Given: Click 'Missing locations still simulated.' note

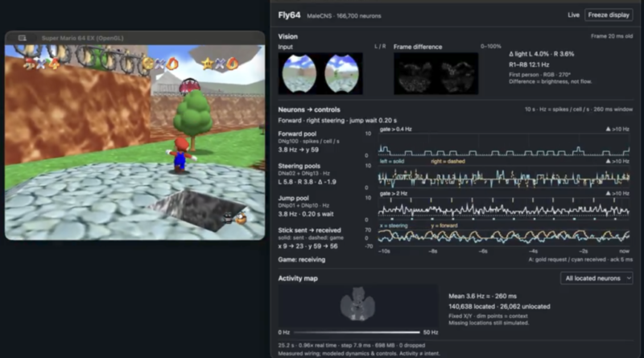Looking at the screenshot, I should pyautogui.click(x=489, y=323).
